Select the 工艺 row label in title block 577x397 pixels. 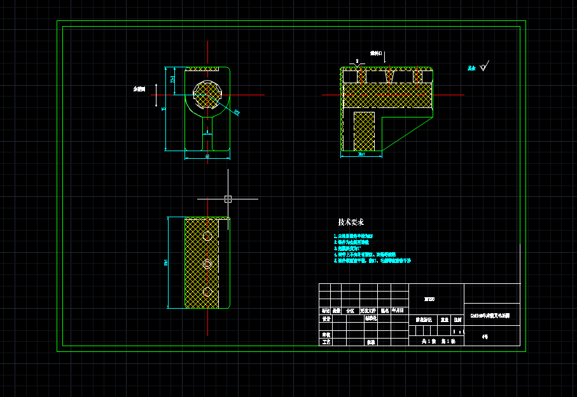[326, 342]
